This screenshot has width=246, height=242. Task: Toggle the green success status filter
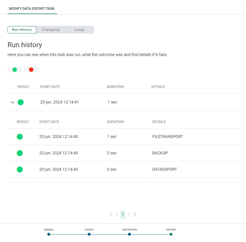14,70
